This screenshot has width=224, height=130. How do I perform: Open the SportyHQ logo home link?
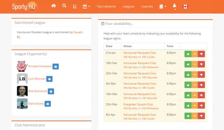point(24,7)
